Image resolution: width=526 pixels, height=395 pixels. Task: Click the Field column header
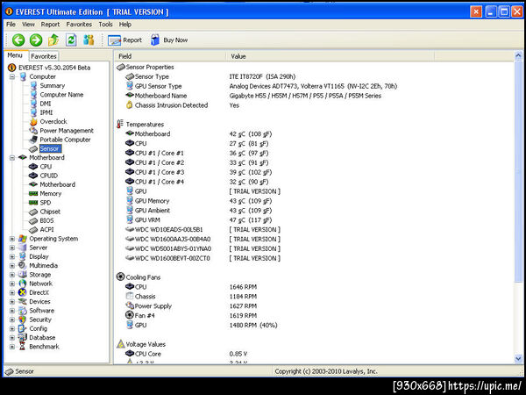[170, 56]
